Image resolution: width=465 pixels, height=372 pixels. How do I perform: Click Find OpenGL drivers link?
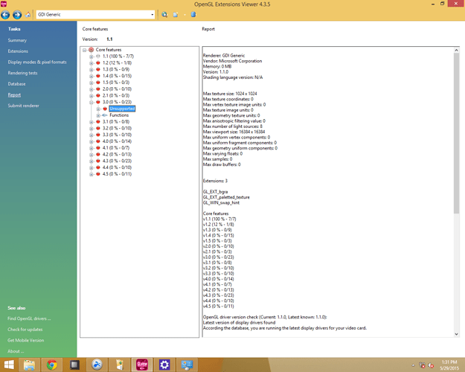pos(29,318)
